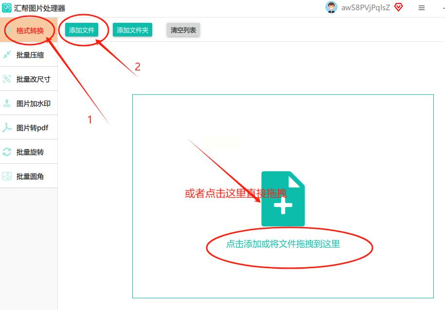
Task: Click 点击添加或将文件拖拽到这里 link text
Action: [283, 244]
